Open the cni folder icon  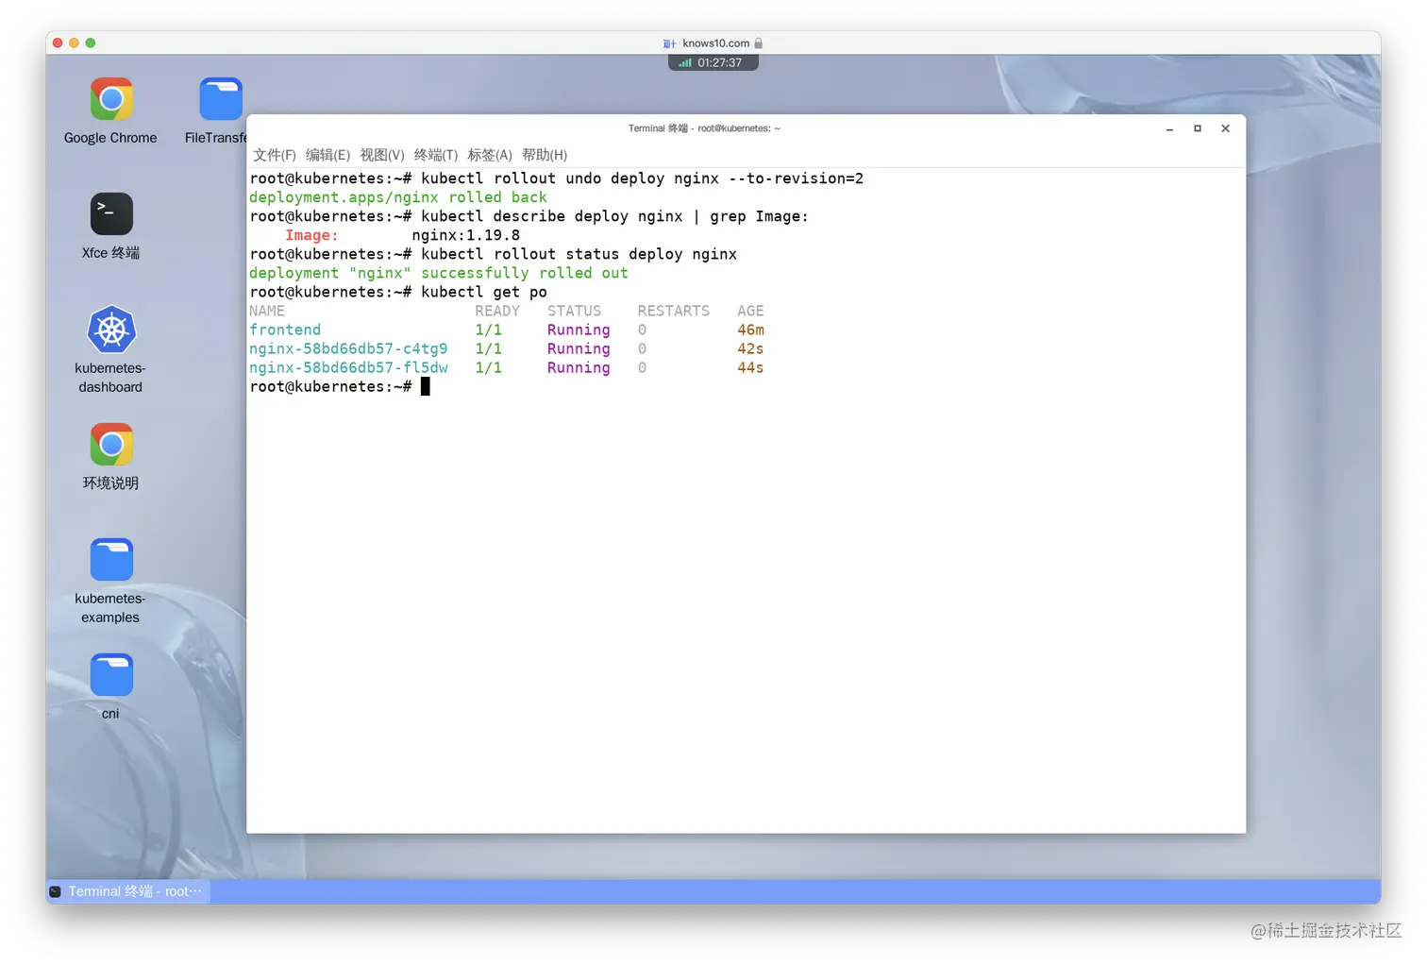pos(110,675)
